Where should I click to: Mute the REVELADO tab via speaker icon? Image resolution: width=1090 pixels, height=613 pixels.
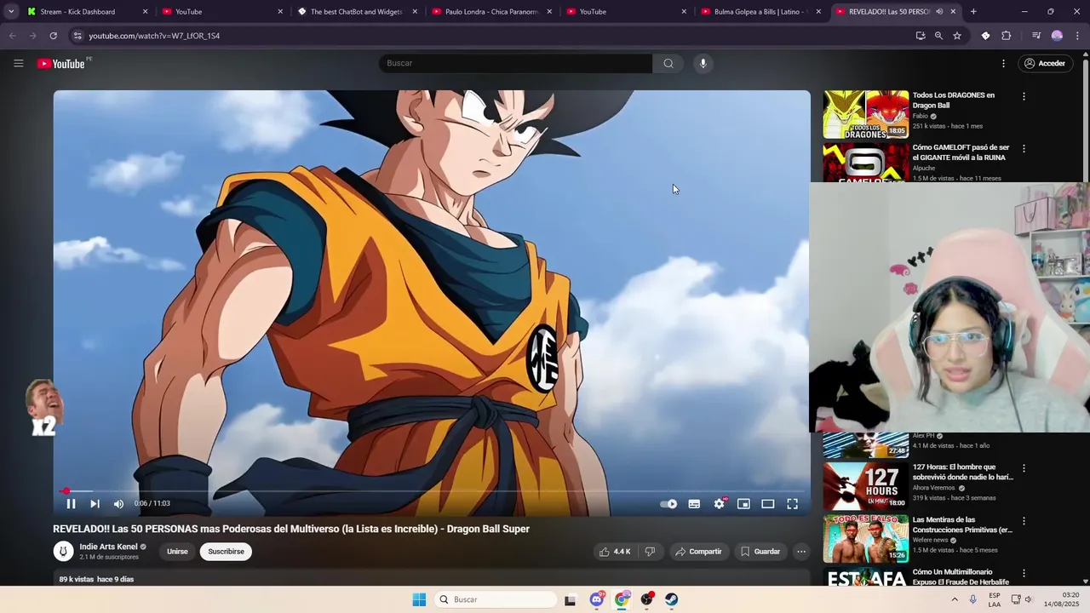(x=939, y=12)
